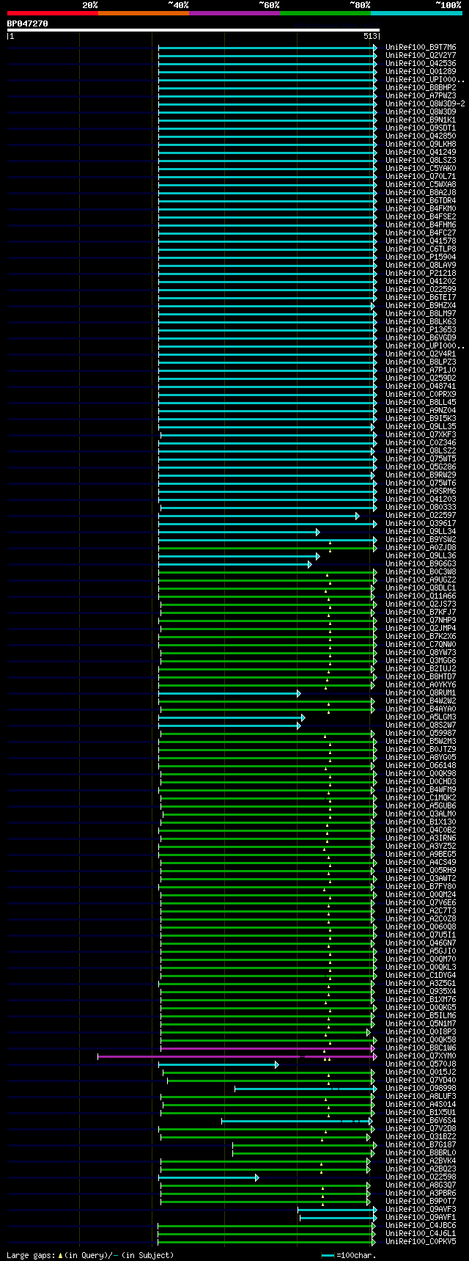469x1261 pixels.
Task: Open the UniRef100_B9HZX4 entry
Action: pyautogui.click(x=421, y=306)
